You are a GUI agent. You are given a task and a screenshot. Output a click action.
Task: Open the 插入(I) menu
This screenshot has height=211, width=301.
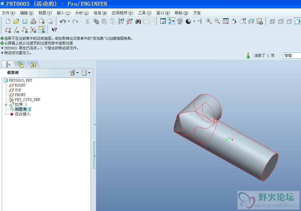pyautogui.click(x=64, y=13)
